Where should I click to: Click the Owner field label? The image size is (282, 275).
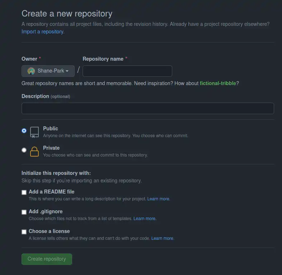29,59
